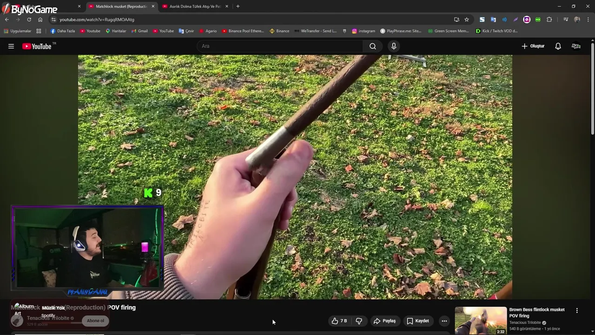Open Kick / Twitch VOD bookmark
Viewport: 595px width, 335px height.
496,31
